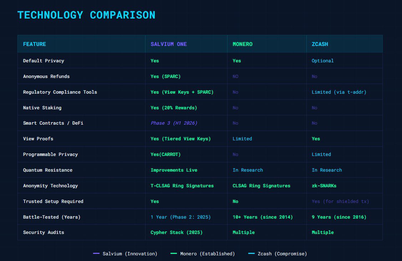Select Anonymity Technology row label
Viewport: 402px width, 261px height.
(51, 186)
